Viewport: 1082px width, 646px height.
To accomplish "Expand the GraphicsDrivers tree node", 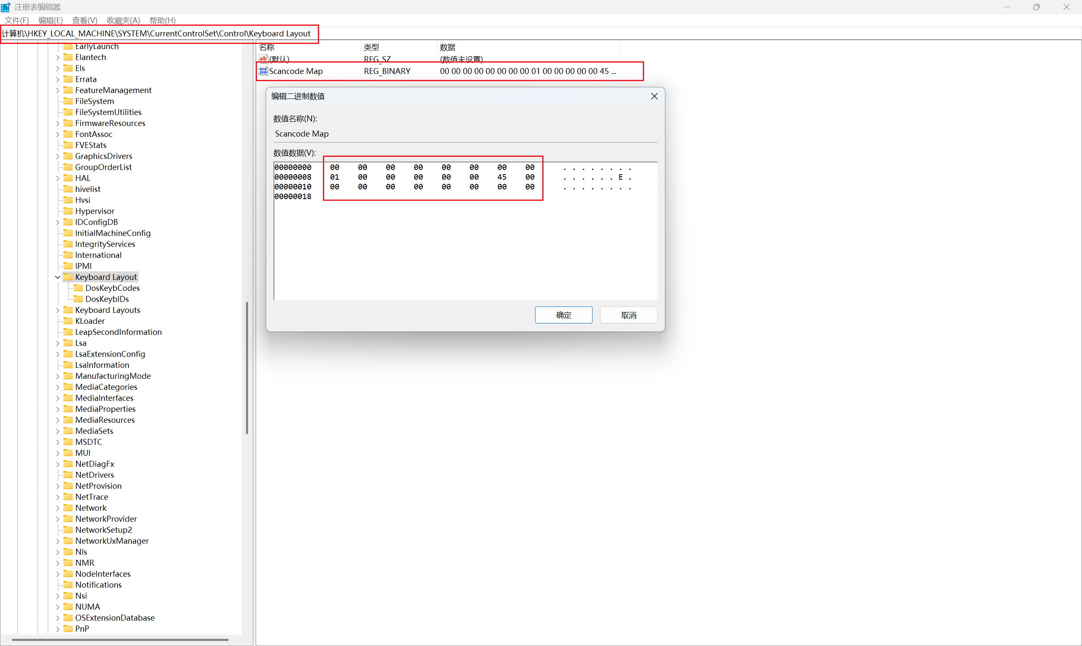I will (x=57, y=156).
